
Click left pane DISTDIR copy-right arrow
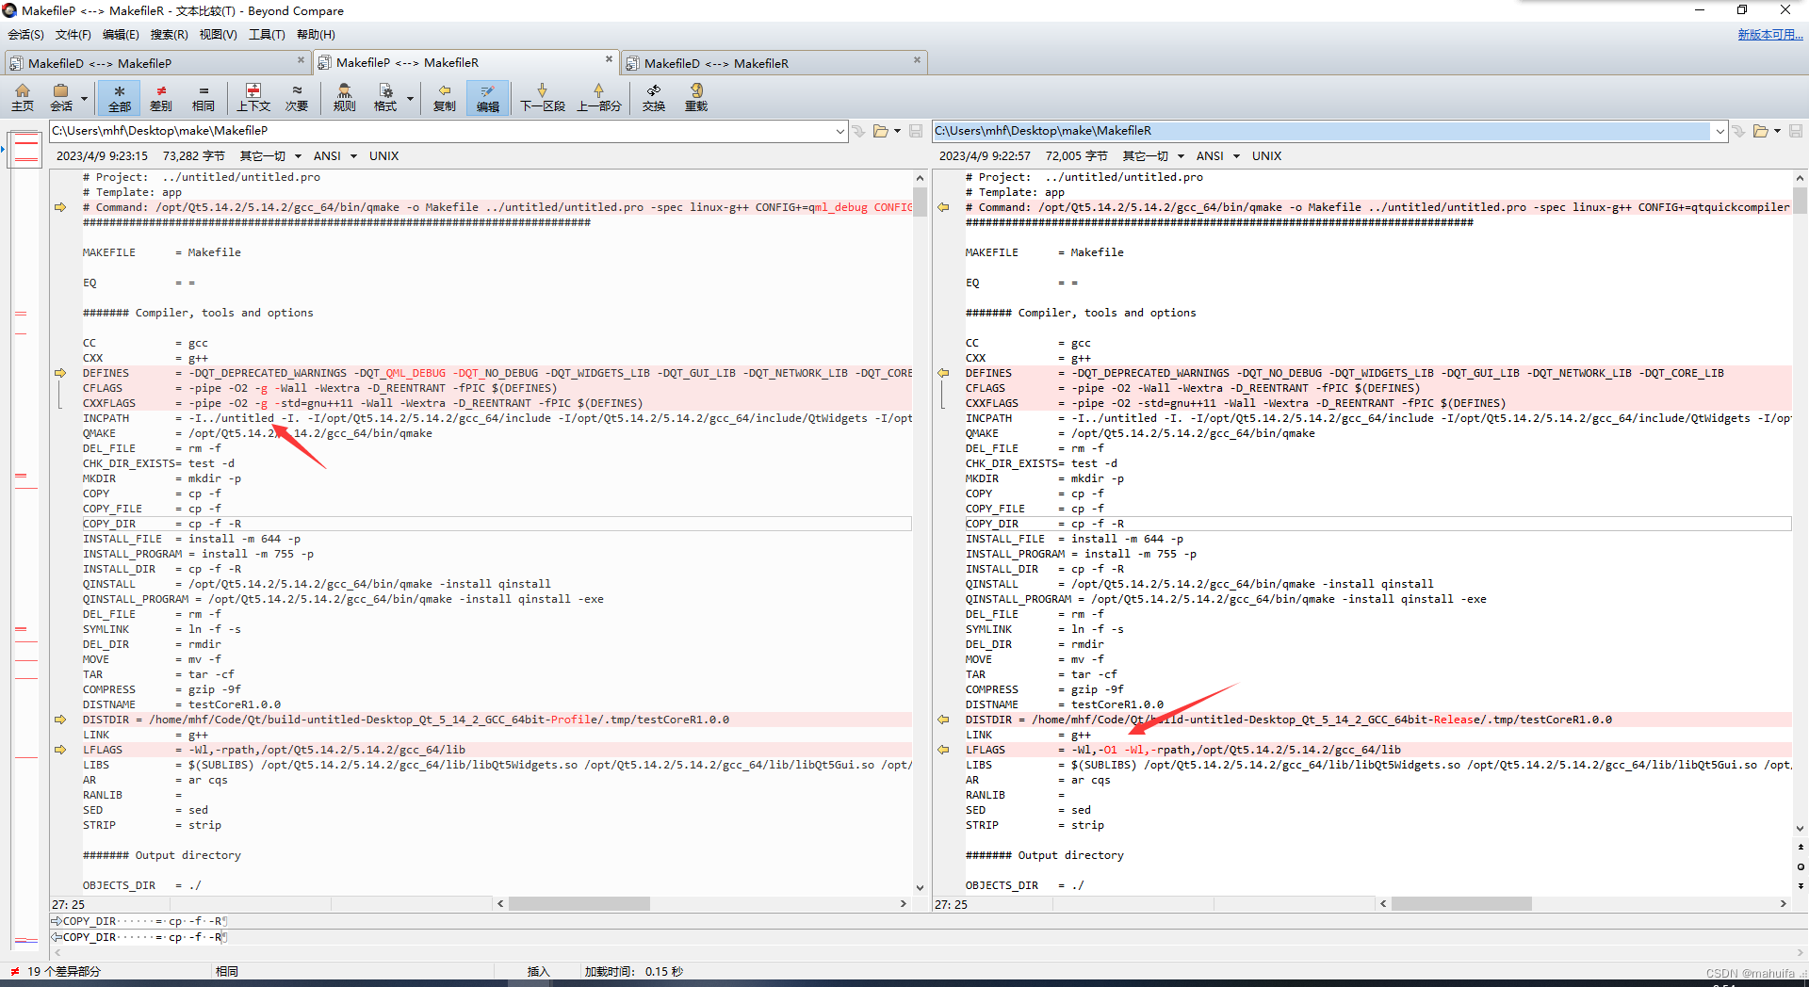pyautogui.click(x=60, y=720)
